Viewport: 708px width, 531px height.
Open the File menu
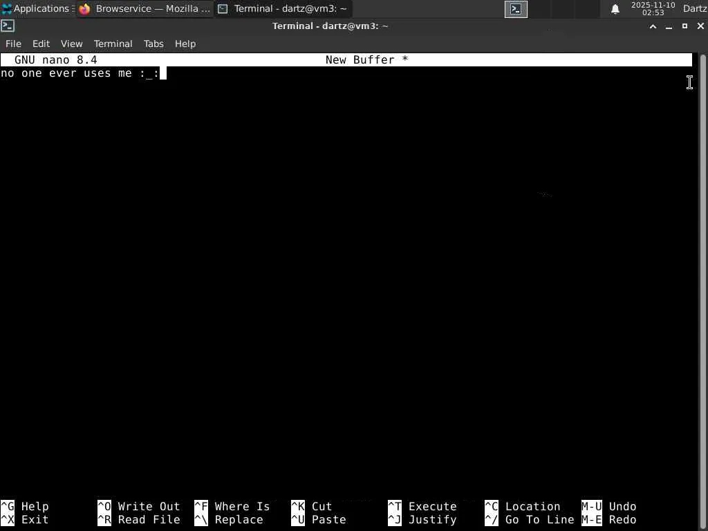(13, 44)
